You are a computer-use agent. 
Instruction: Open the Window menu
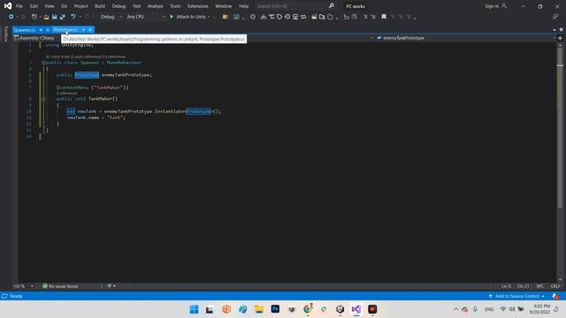(224, 6)
